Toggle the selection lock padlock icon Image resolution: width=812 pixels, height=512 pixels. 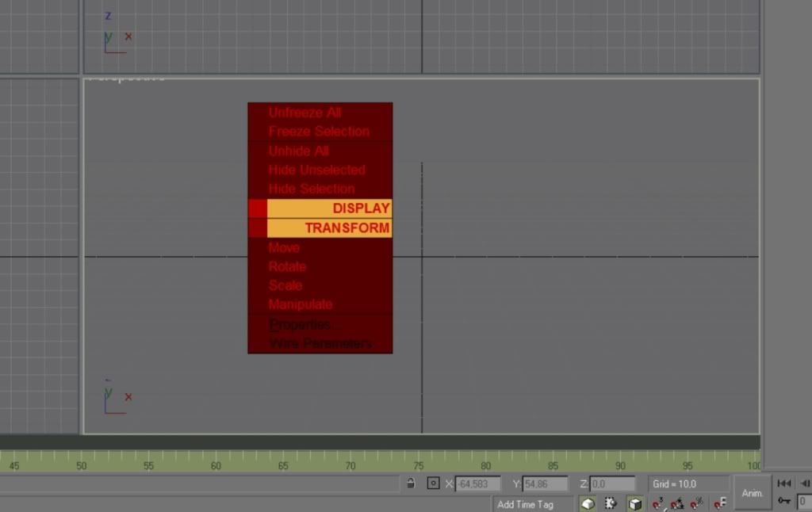411,483
